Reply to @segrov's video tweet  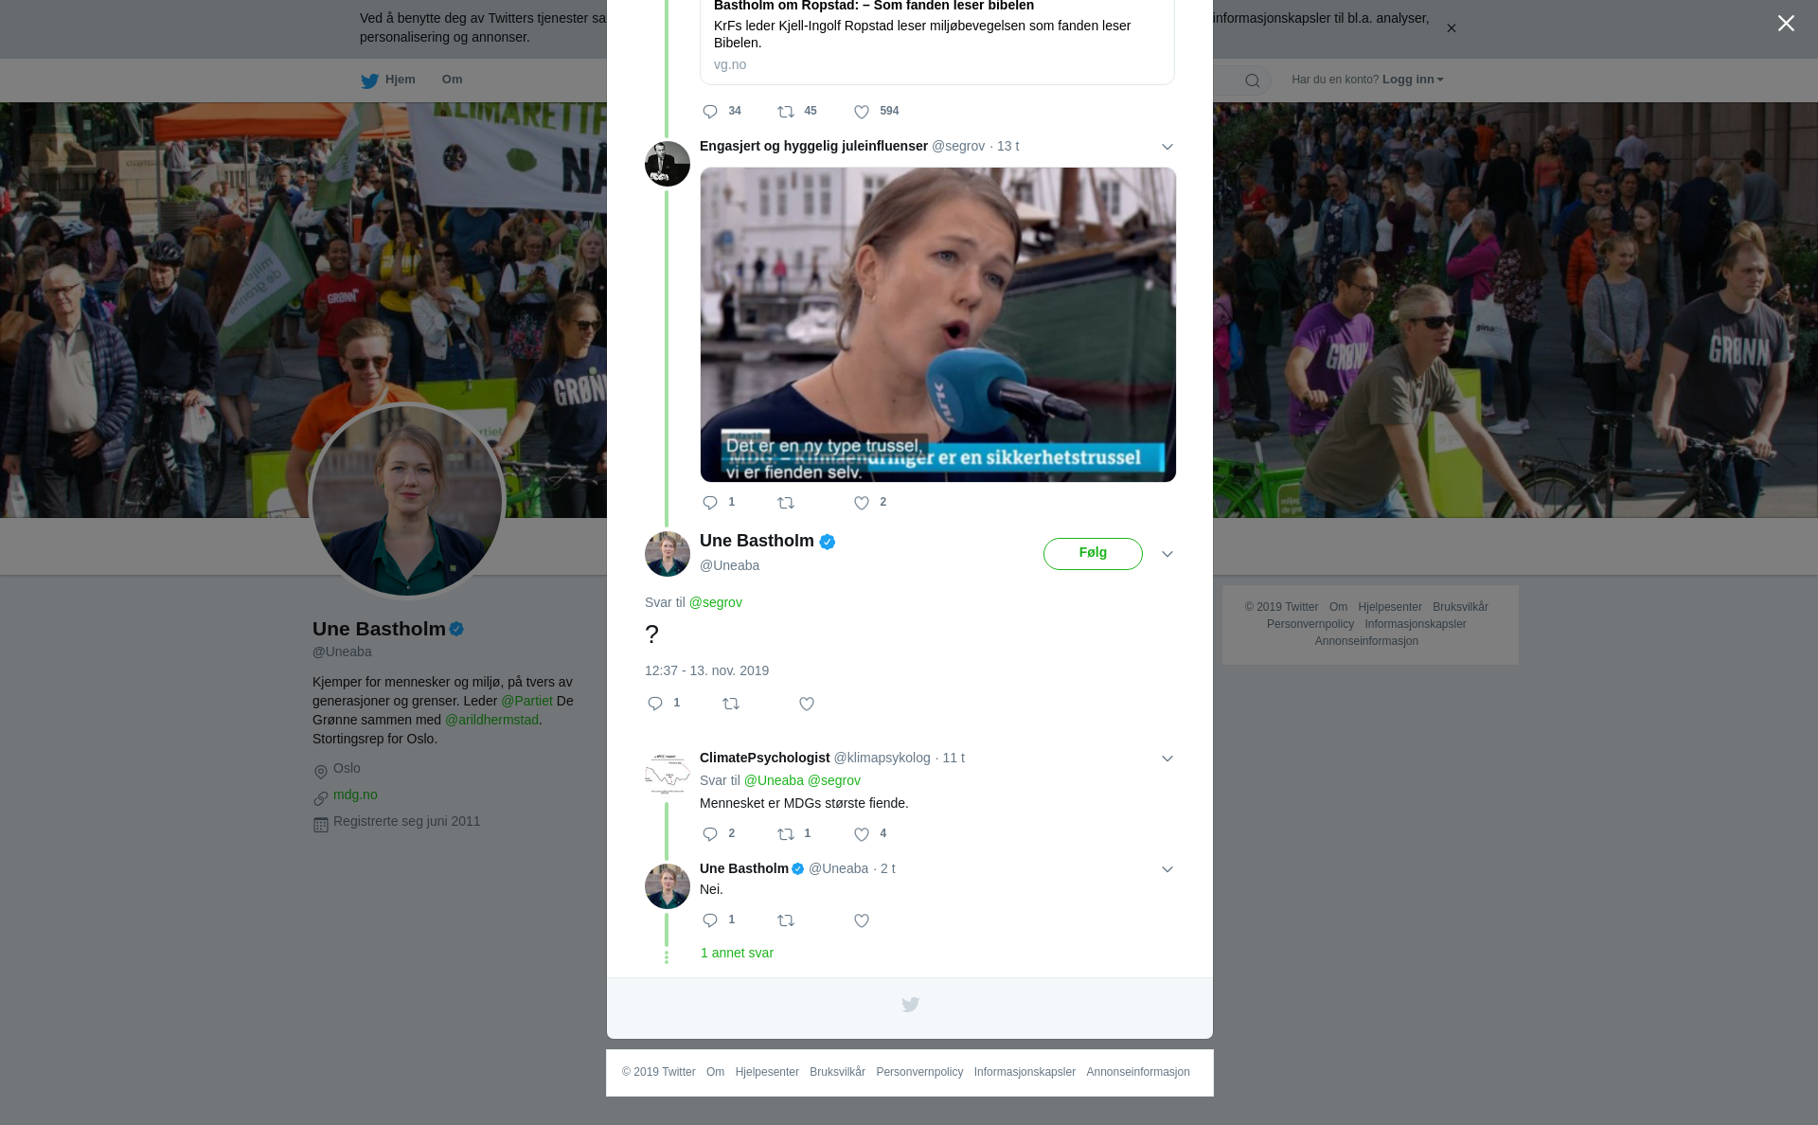710,503
